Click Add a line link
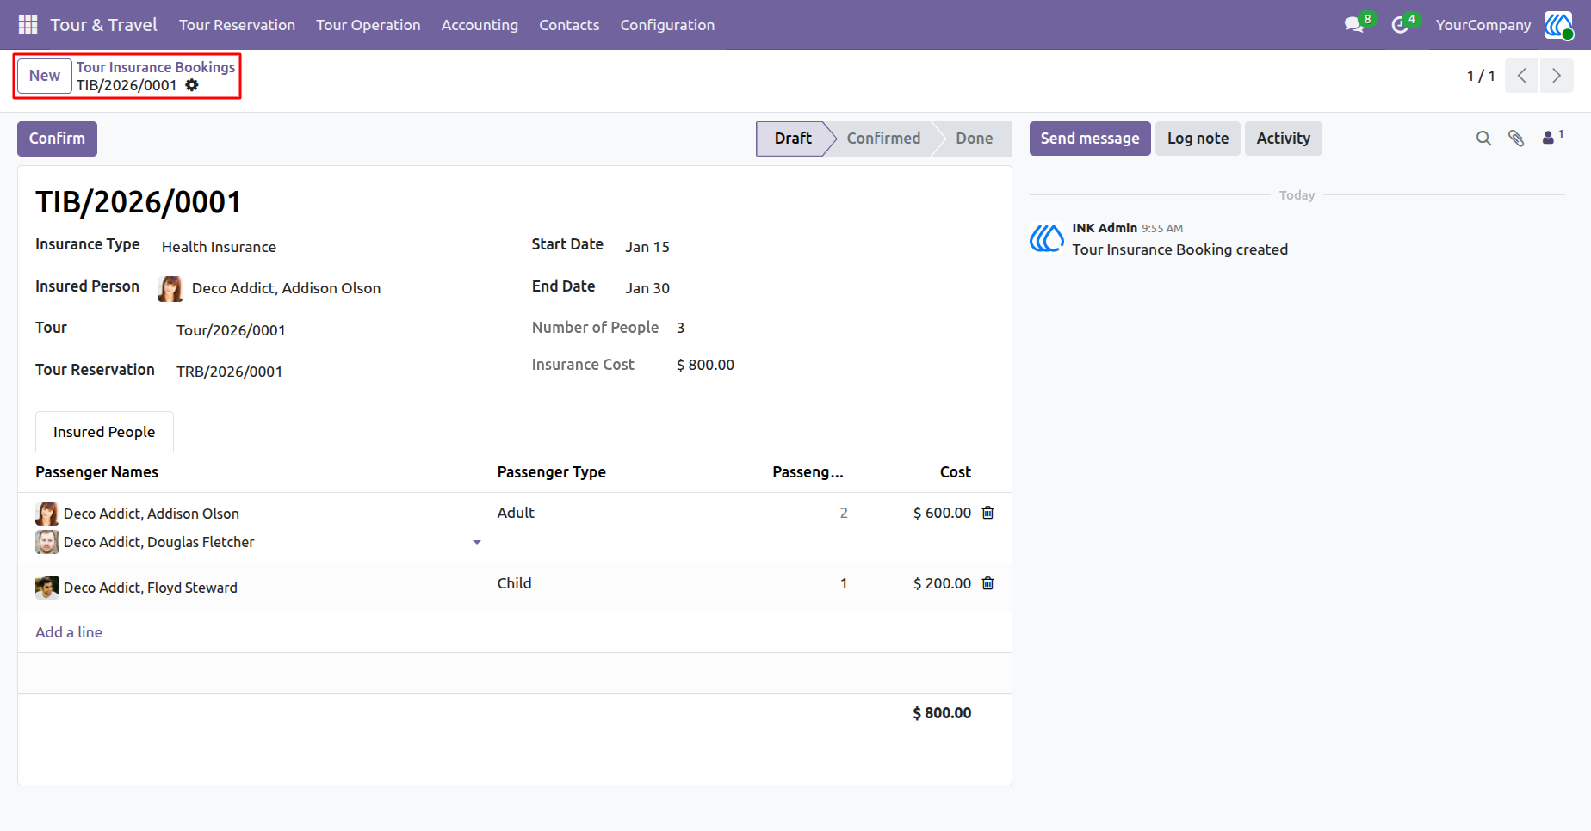The image size is (1591, 831). coord(69,632)
